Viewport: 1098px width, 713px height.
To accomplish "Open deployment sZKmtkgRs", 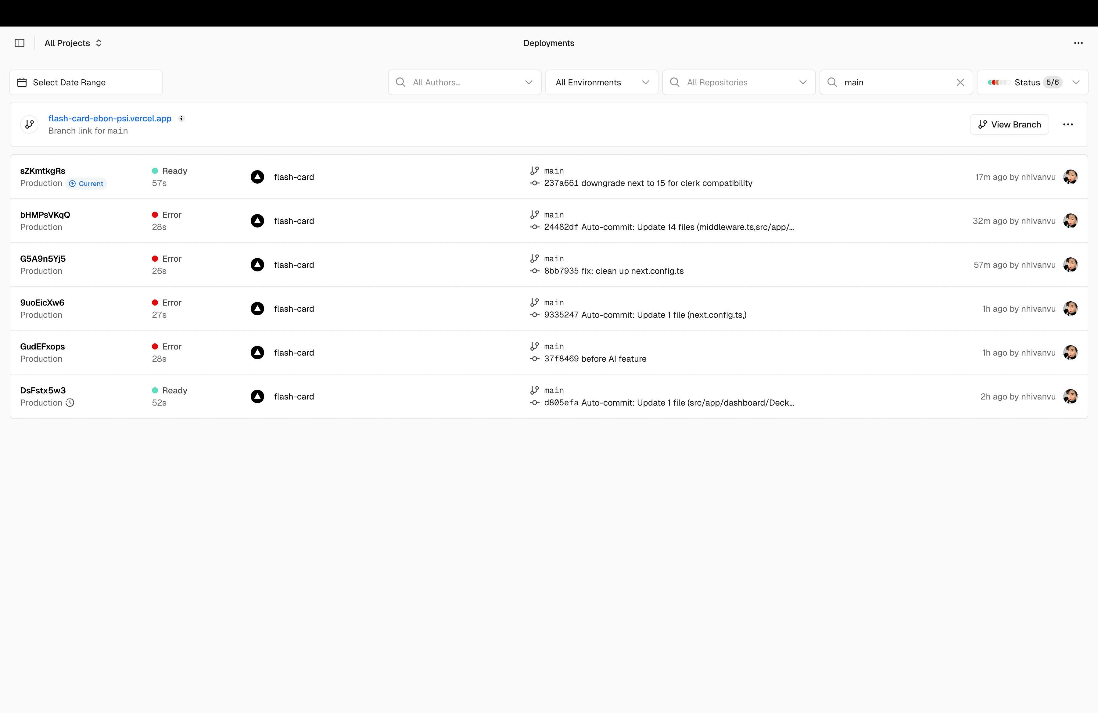I will click(42, 171).
